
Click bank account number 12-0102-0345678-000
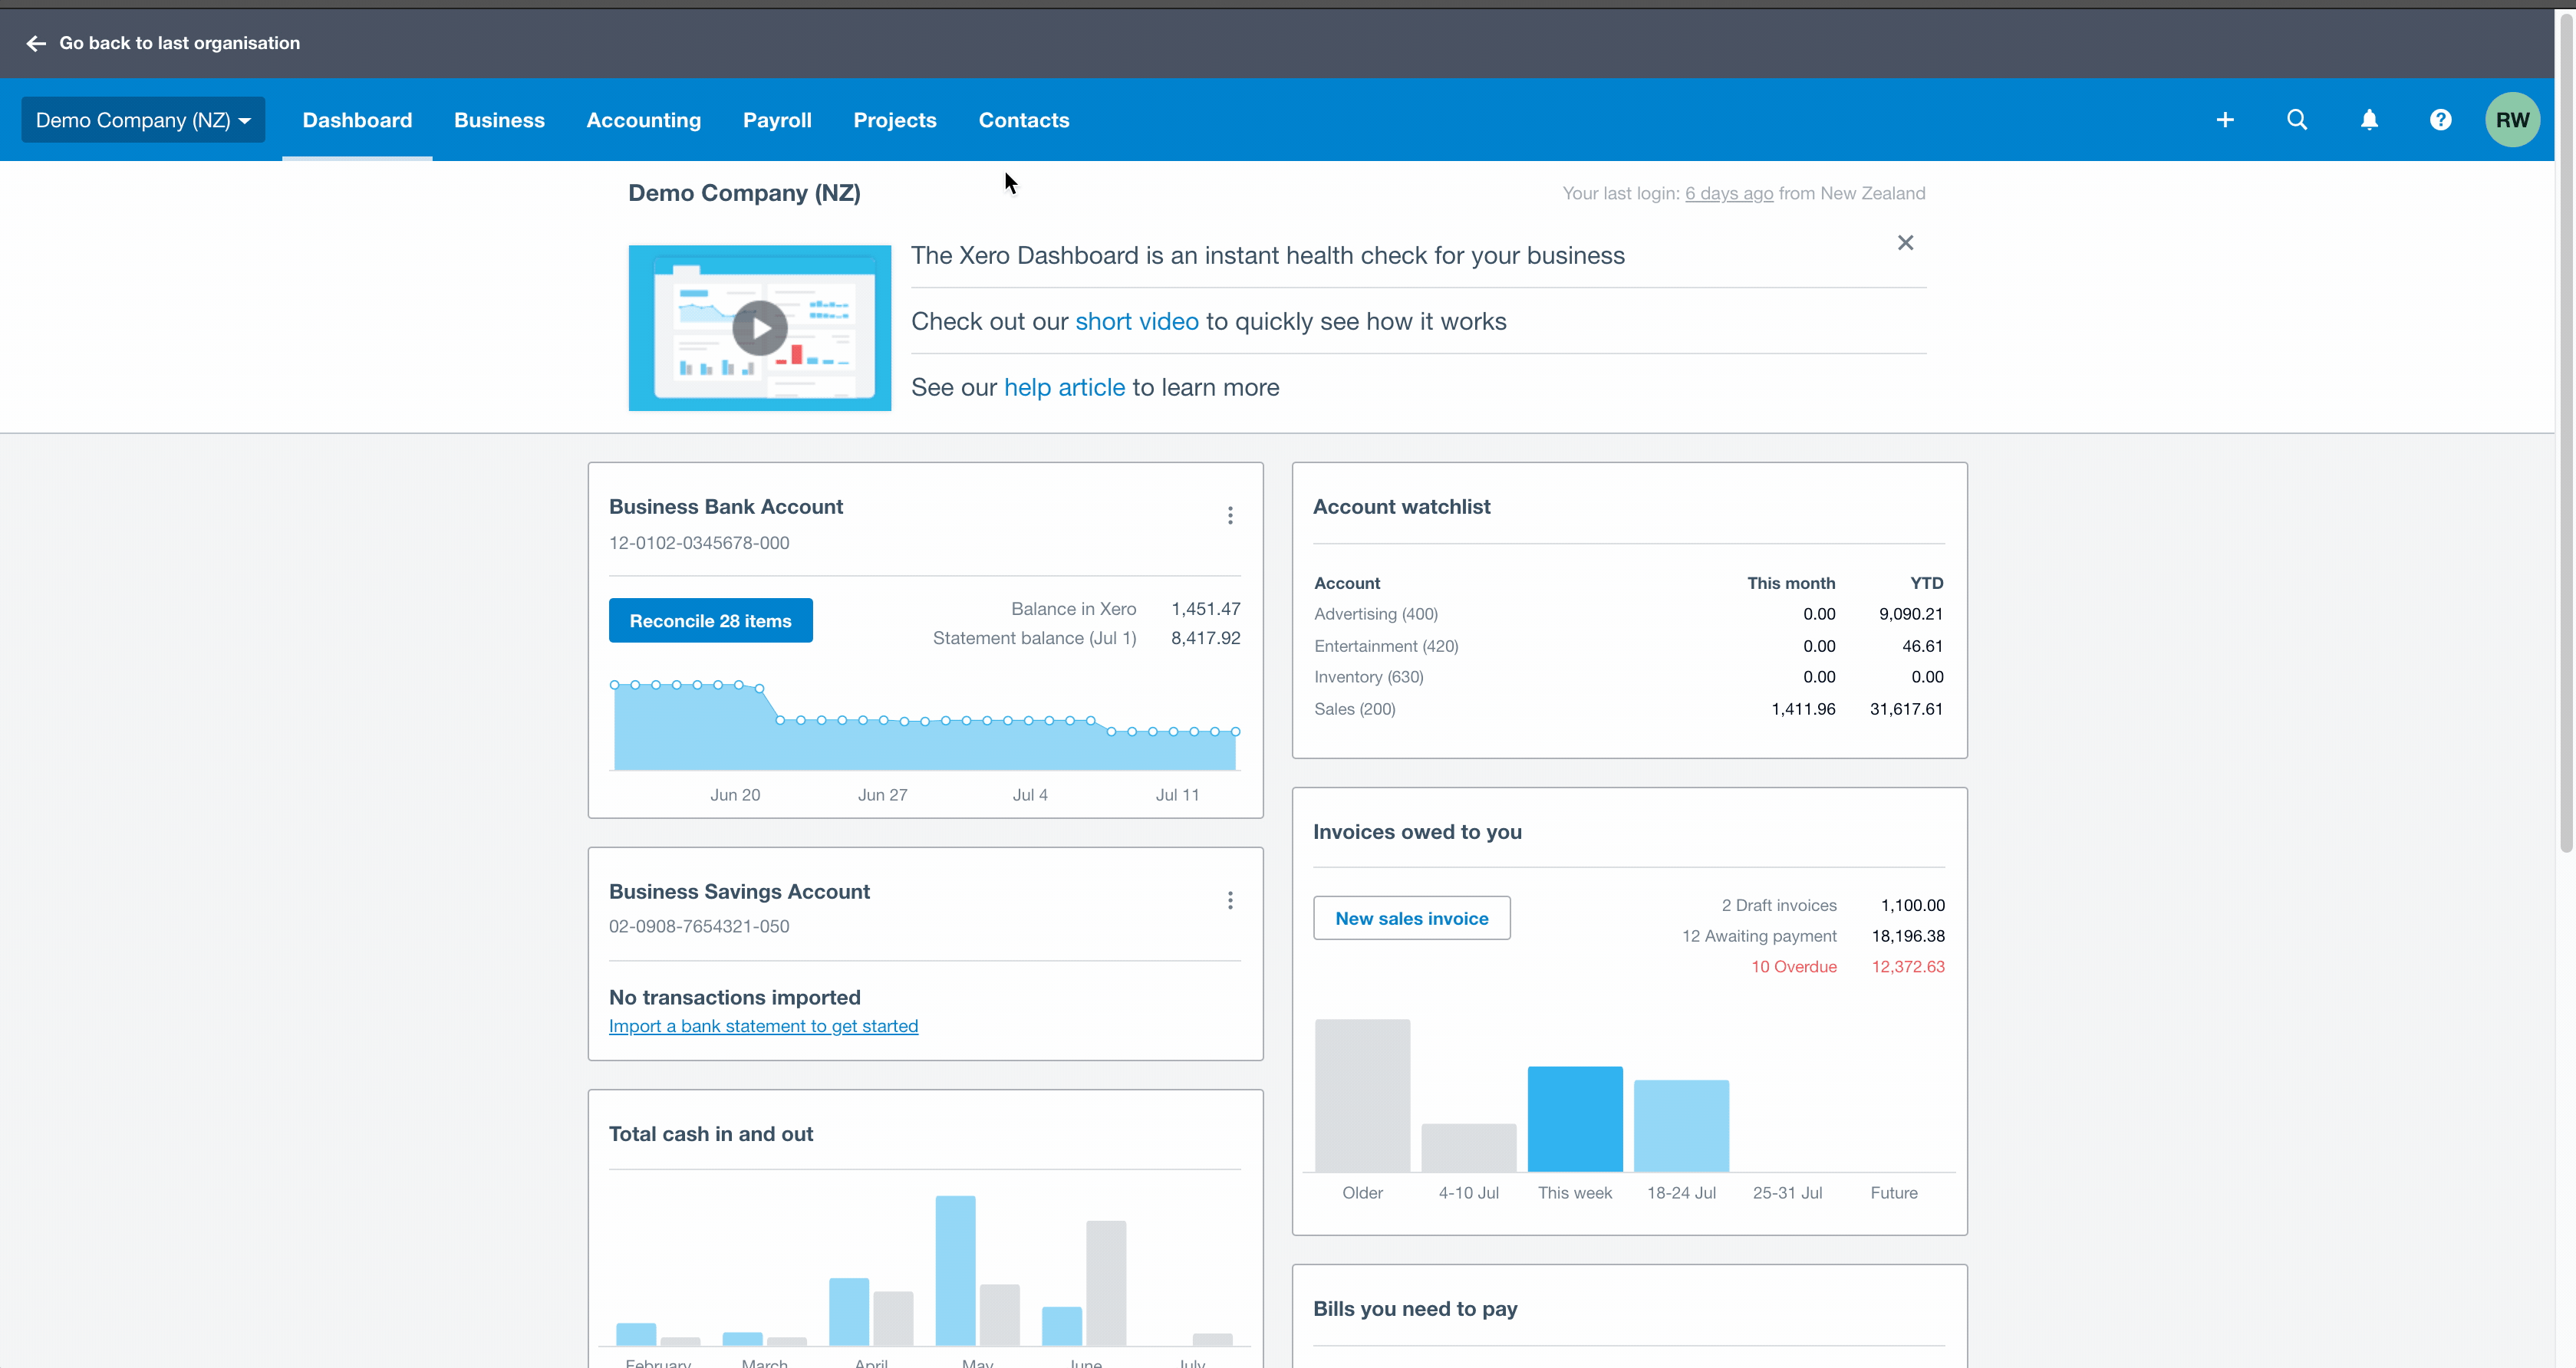(699, 543)
